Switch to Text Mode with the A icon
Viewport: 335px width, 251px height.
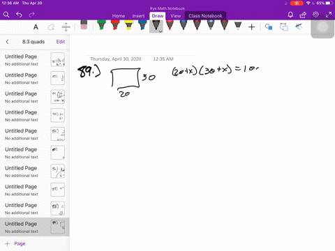[36, 27]
